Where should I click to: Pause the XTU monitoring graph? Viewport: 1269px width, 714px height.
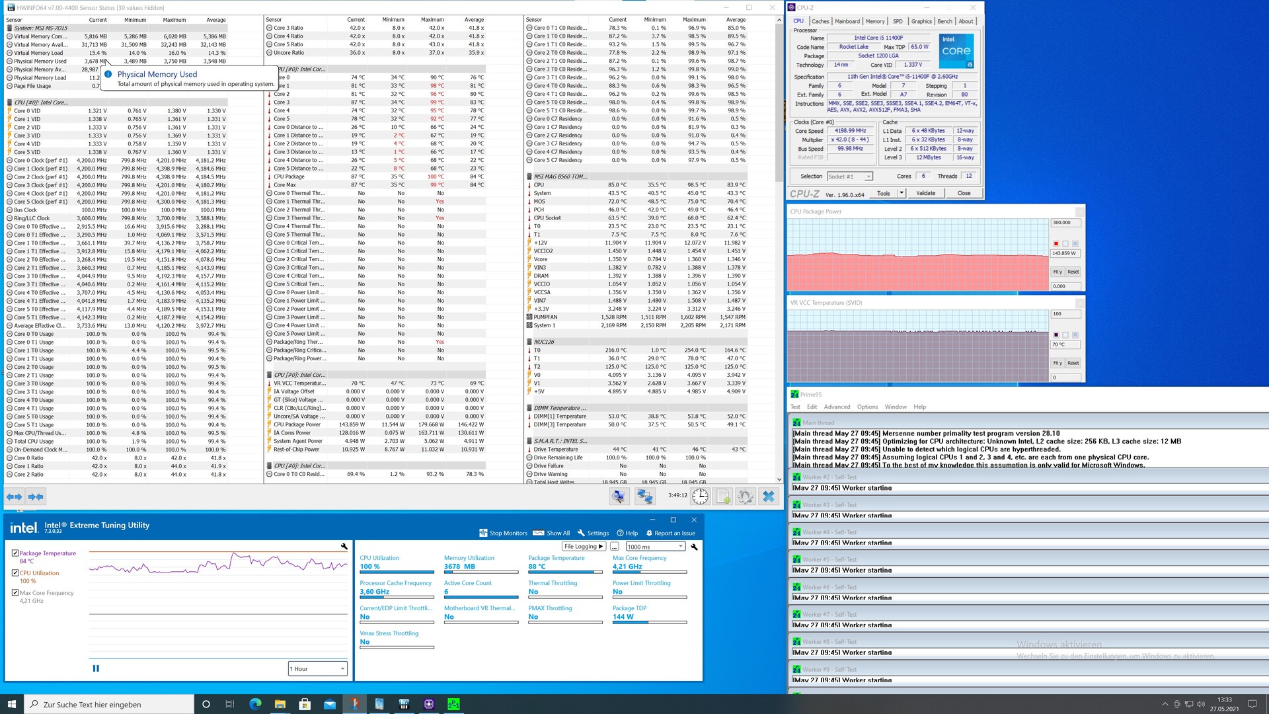pyautogui.click(x=96, y=668)
